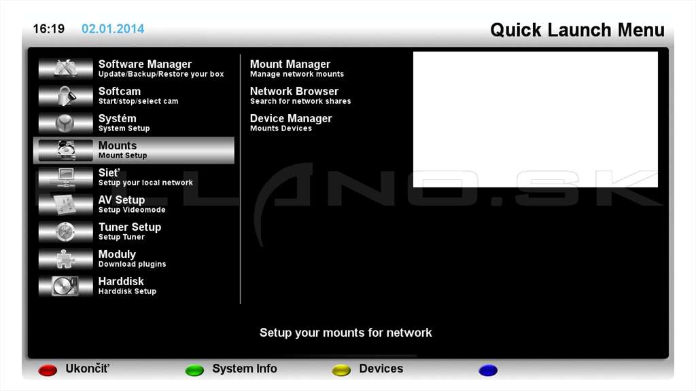
Task: Click the 02.01.2014 date display
Action: tap(113, 29)
